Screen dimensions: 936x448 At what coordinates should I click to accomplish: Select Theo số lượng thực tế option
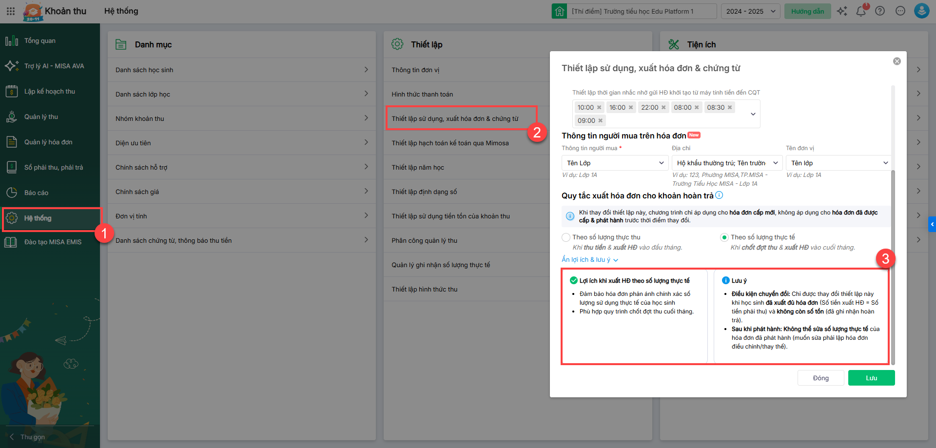(724, 237)
